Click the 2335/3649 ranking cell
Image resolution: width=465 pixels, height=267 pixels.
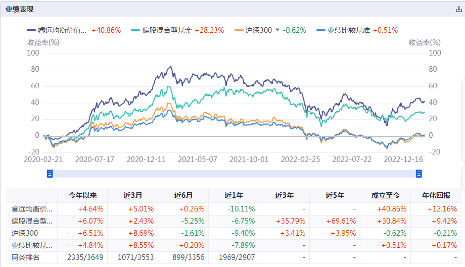pos(82,257)
